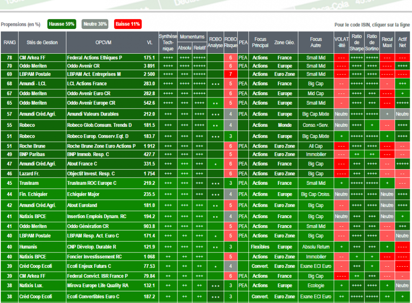Select the Oddo Avenir Europe CR fund

pos(205,103)
